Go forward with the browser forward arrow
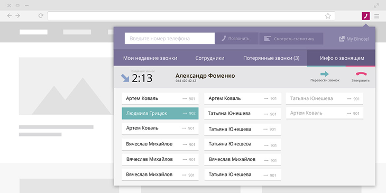This screenshot has height=193, width=386. pos(18,16)
